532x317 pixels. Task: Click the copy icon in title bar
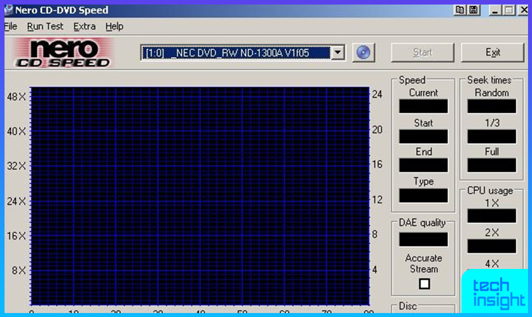[460, 10]
